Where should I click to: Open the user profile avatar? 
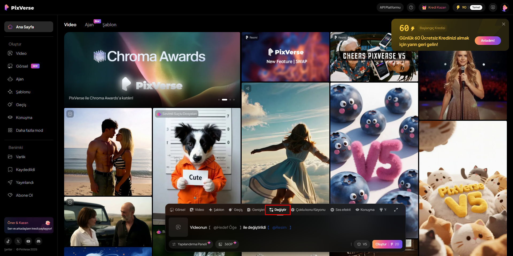point(505,7)
